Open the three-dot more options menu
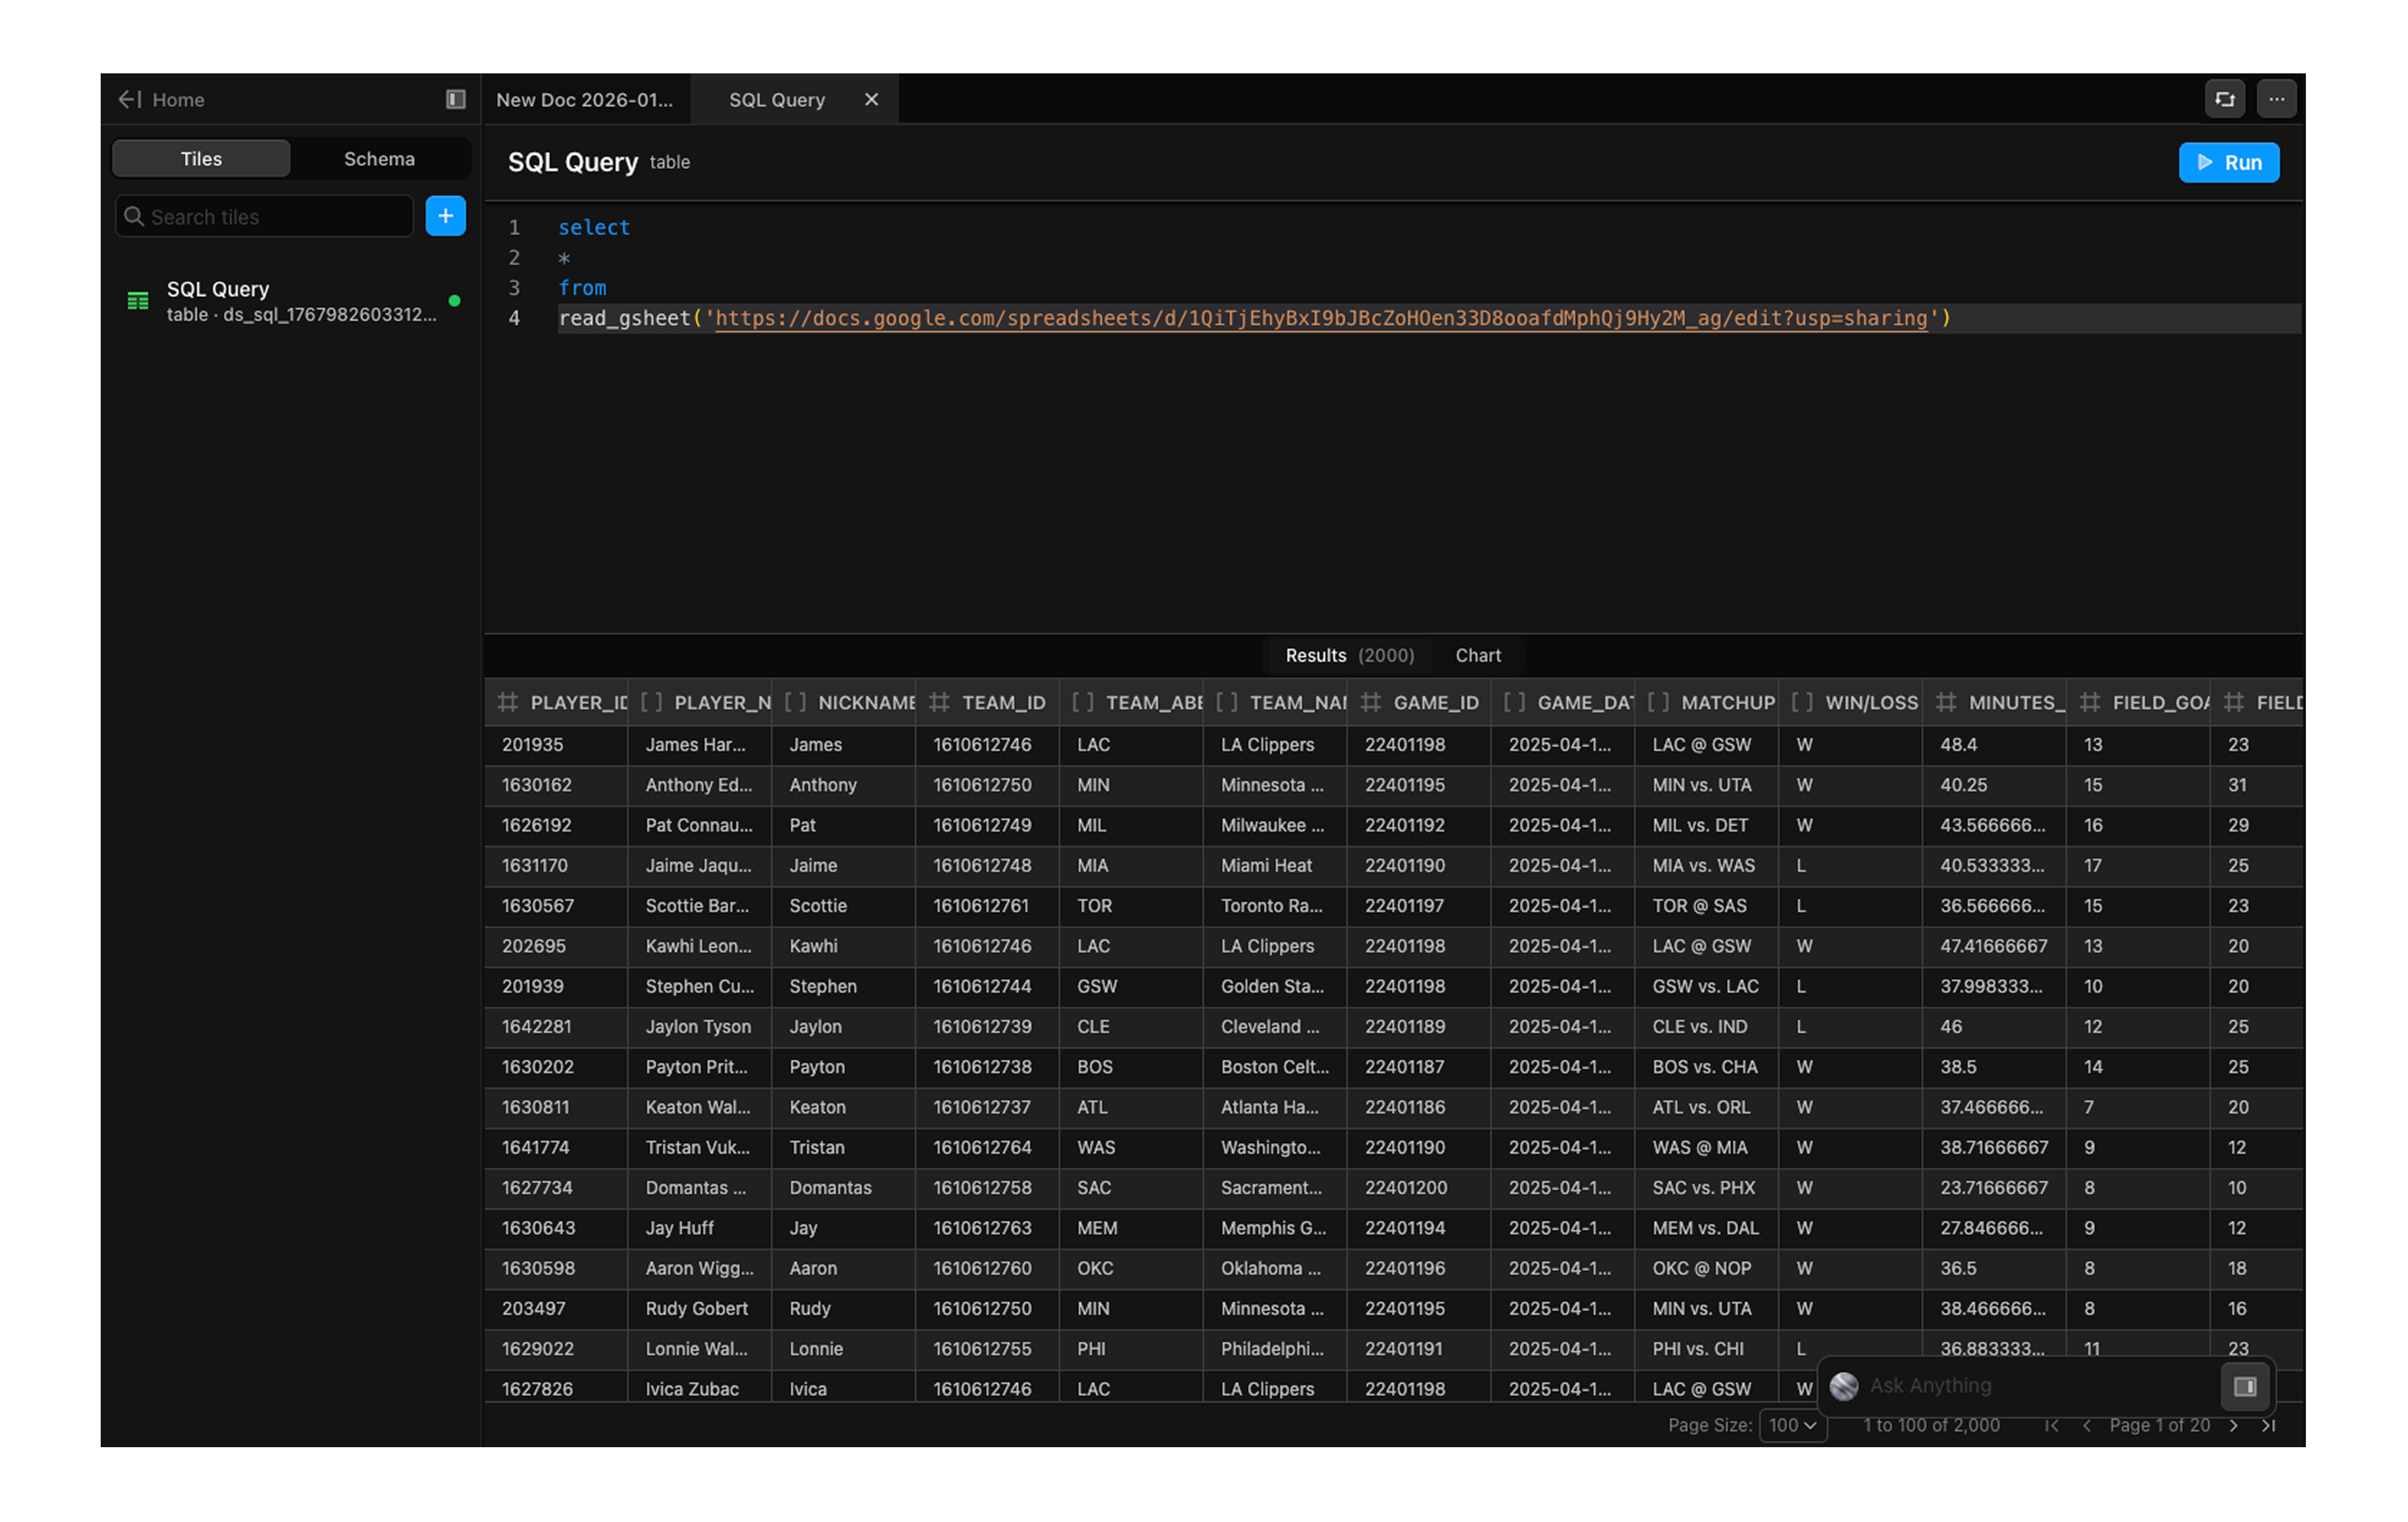The image size is (2408, 1522). pyautogui.click(x=2277, y=100)
